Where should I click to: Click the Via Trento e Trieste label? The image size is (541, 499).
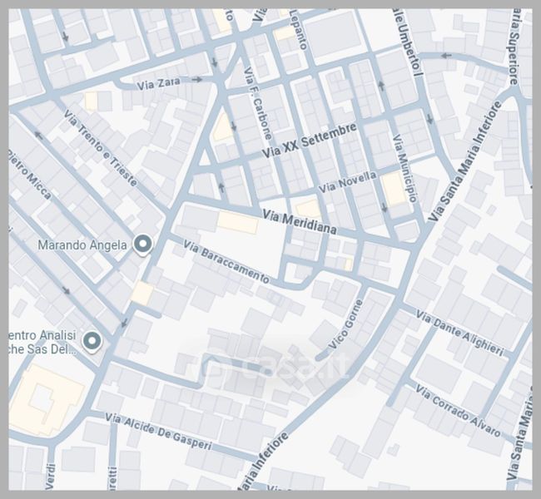[x=101, y=145]
